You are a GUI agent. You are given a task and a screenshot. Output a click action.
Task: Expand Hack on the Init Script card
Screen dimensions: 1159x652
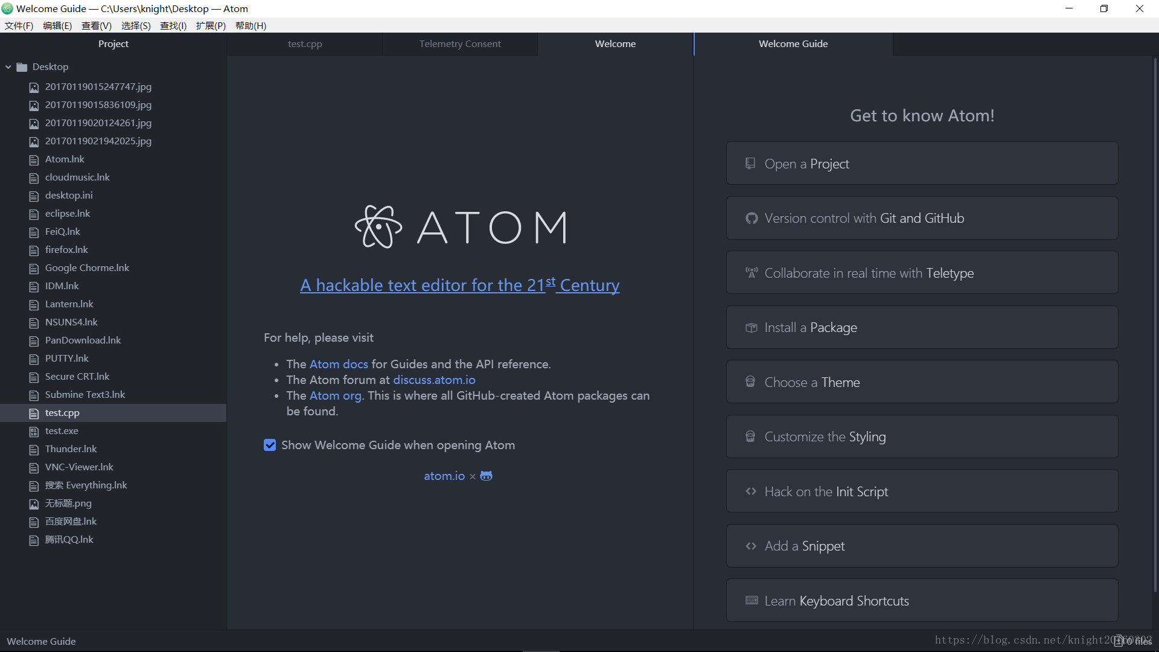point(922,491)
